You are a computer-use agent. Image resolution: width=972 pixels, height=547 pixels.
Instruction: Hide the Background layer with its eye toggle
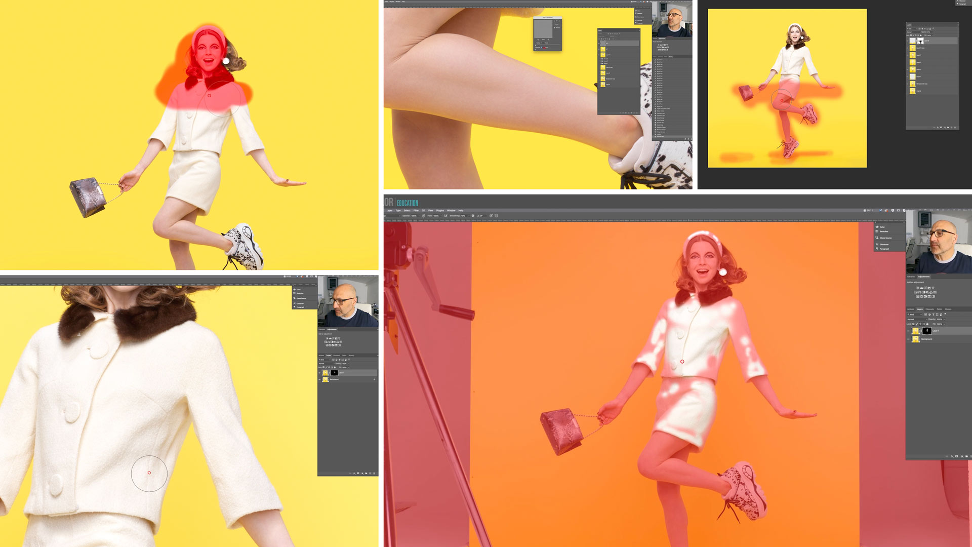click(x=909, y=339)
